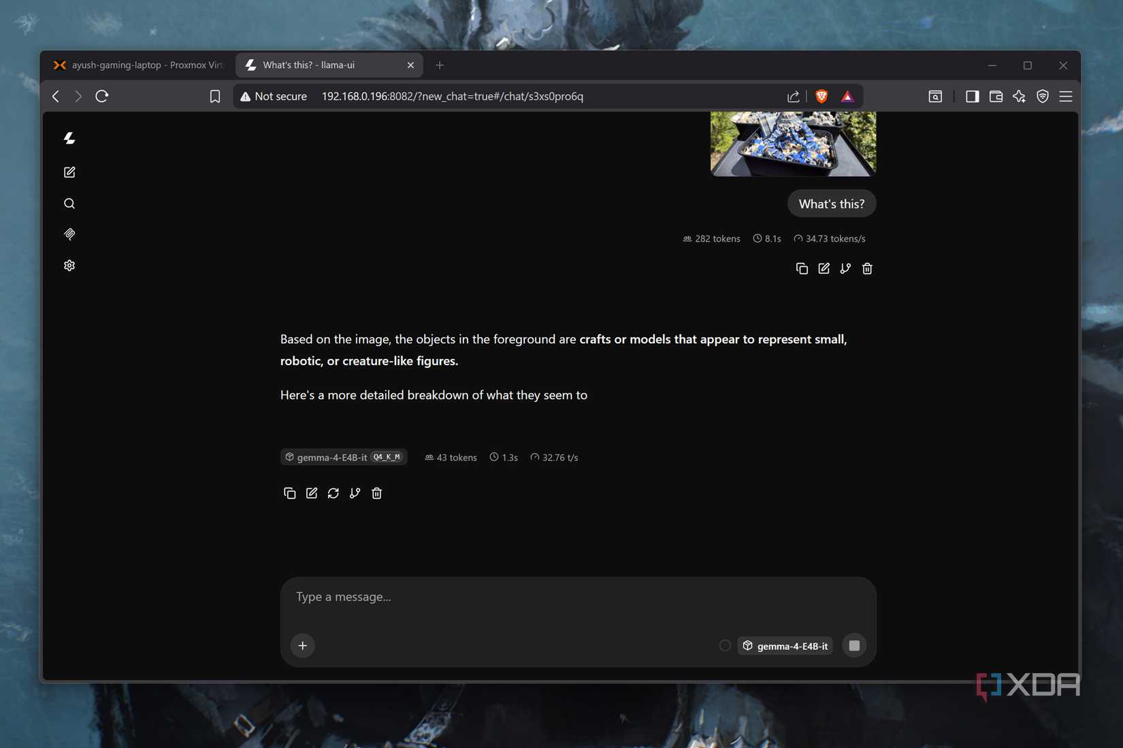Viewport: 1123px width, 748px height.
Task: Open settings gear in sidebar
Action: 69,265
